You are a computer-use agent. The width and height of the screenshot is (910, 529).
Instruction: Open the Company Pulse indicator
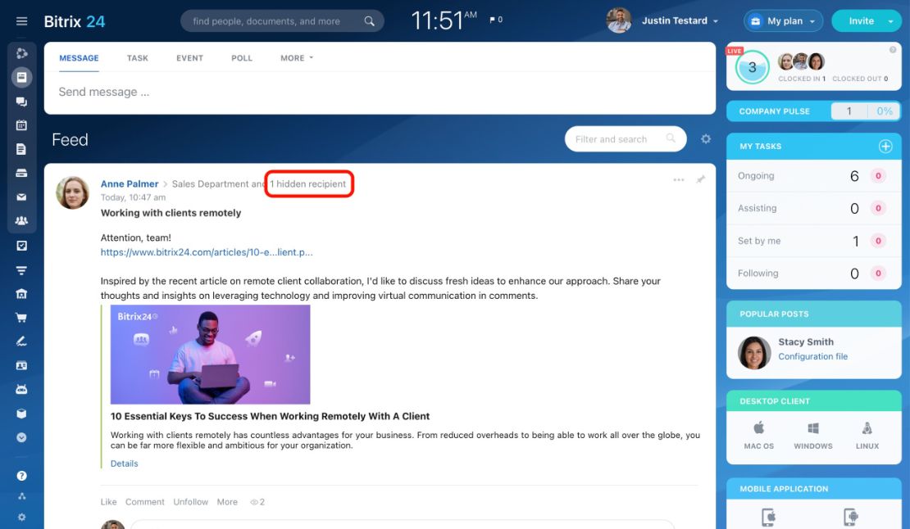click(x=813, y=111)
